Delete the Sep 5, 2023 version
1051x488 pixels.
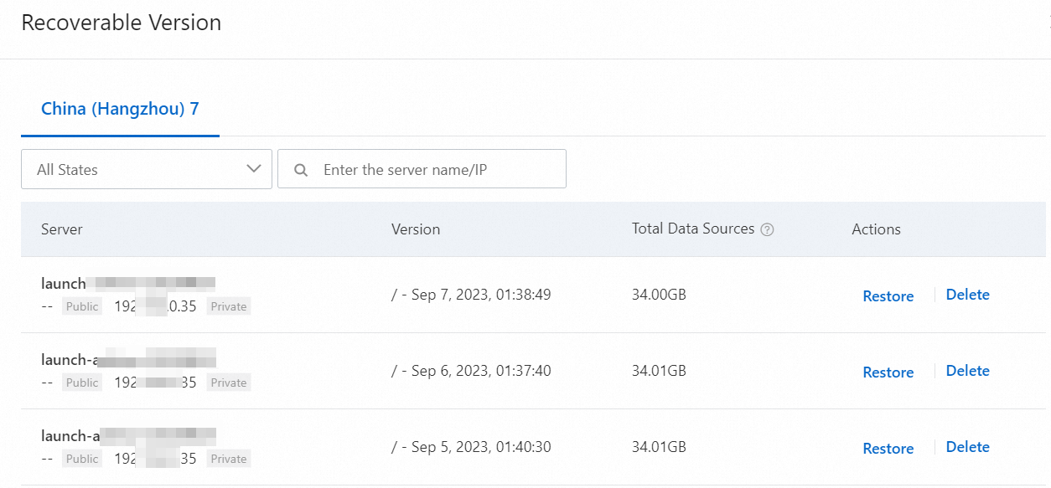(x=967, y=447)
